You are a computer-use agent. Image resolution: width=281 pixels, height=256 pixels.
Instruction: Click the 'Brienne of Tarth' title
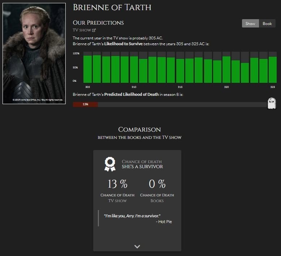pos(112,8)
